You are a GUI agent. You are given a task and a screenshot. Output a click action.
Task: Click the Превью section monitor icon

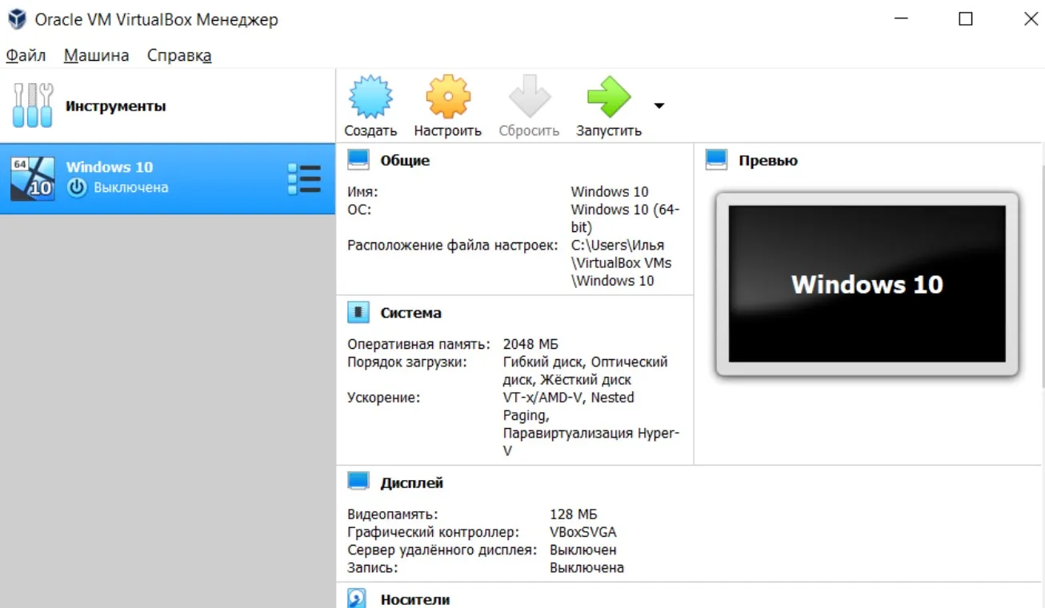pyautogui.click(x=716, y=161)
